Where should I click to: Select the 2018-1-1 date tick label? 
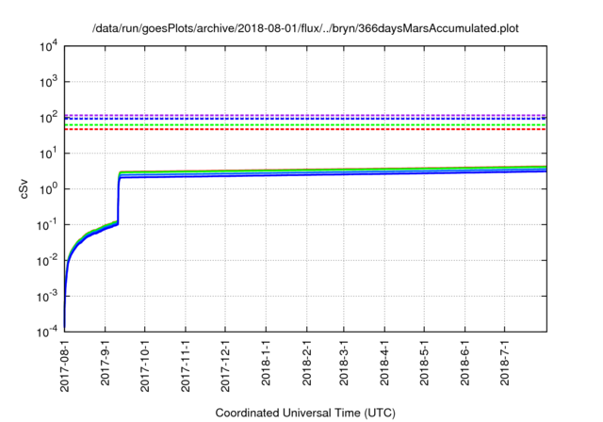pyautogui.click(x=266, y=363)
